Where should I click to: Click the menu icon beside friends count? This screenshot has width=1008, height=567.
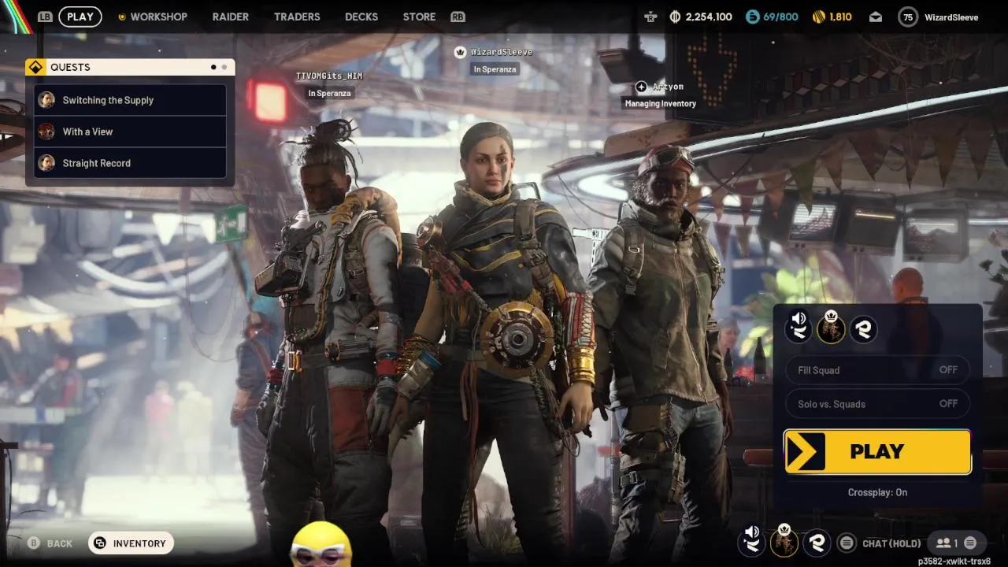(970, 543)
